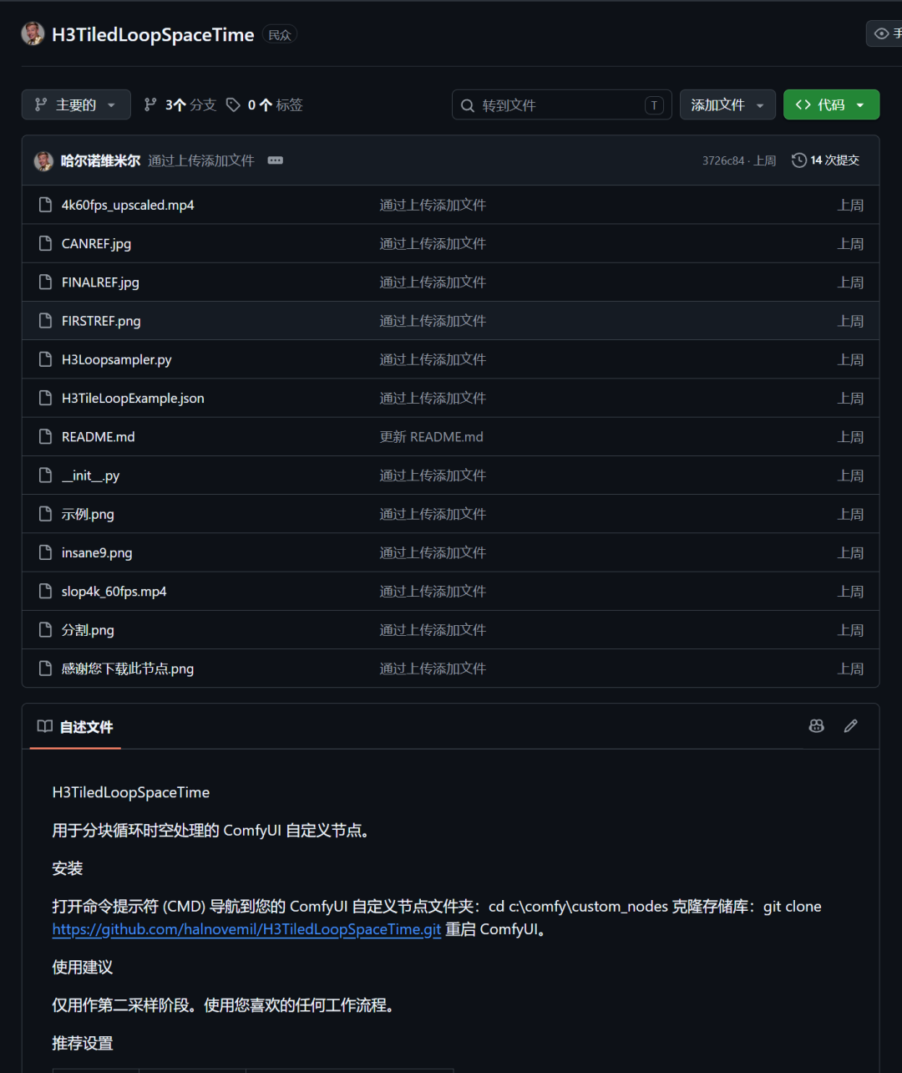
Task: Click file icon beside 感谢您下载此节点.png
Action: [46, 669]
